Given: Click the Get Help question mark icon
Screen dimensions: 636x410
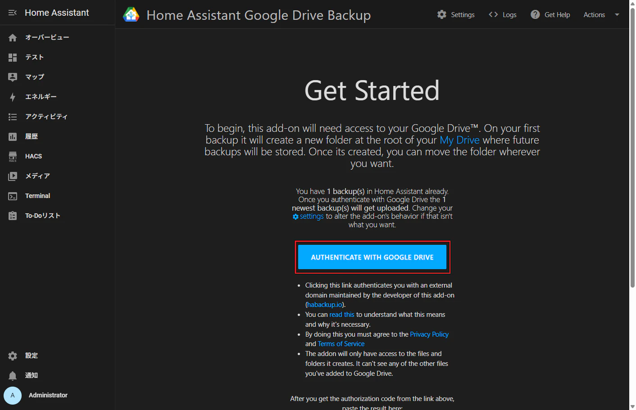Looking at the screenshot, I should tap(535, 14).
